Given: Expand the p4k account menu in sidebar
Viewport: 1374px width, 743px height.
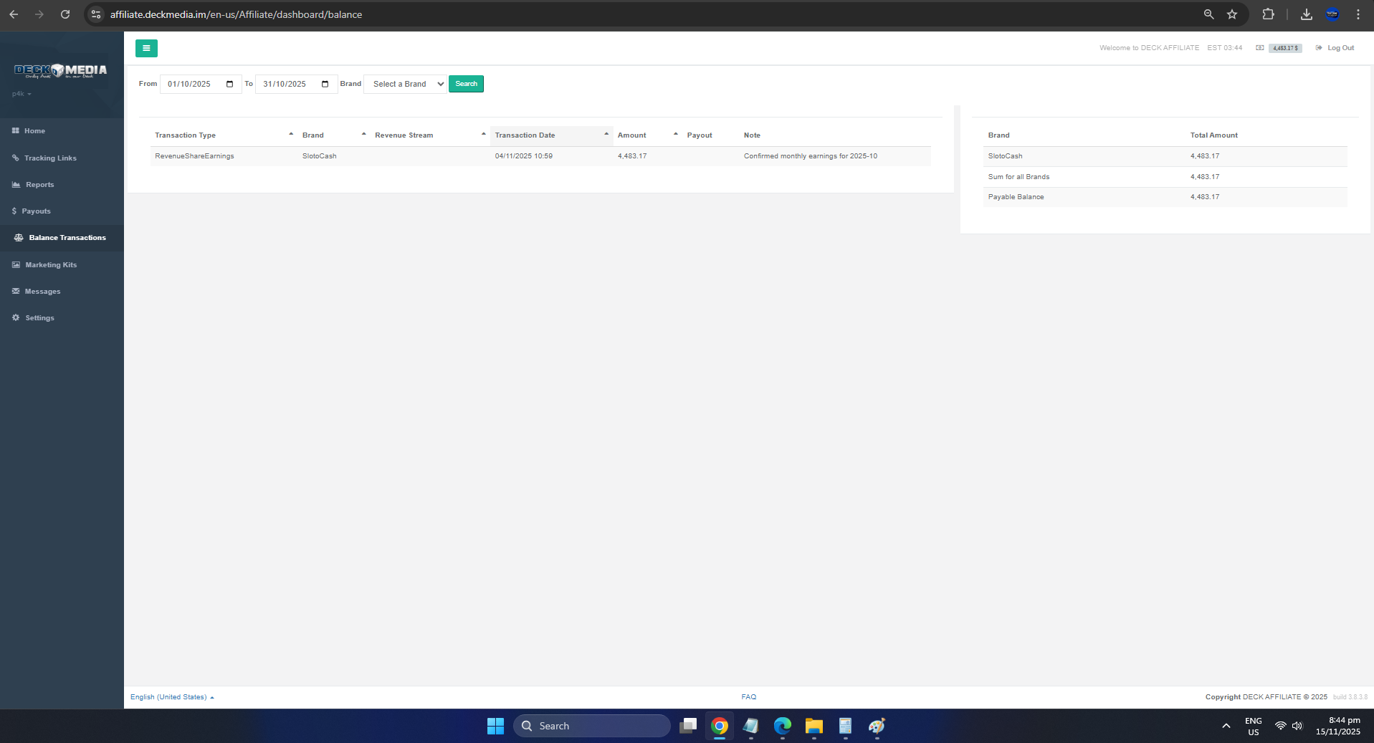Looking at the screenshot, I should click(22, 94).
